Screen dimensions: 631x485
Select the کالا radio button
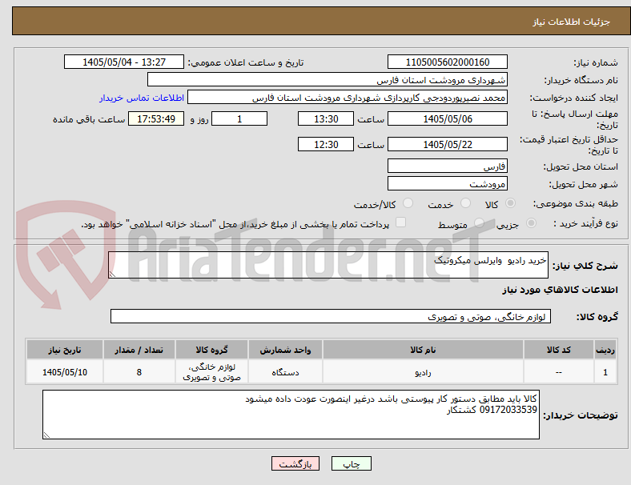point(510,203)
